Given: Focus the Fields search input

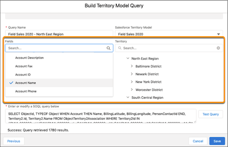Looking at the screenshot, I should click(59, 48).
